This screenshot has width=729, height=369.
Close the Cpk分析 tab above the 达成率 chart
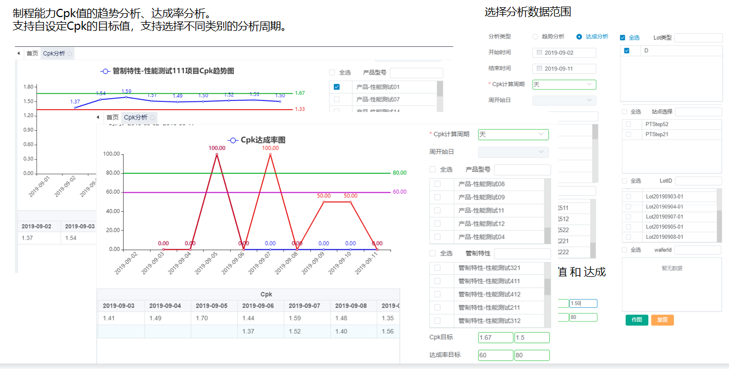click(153, 117)
